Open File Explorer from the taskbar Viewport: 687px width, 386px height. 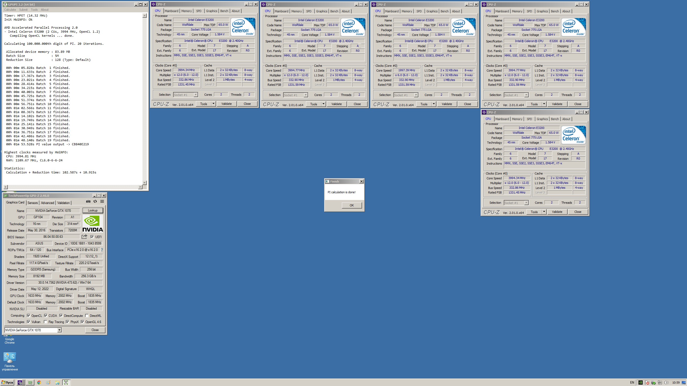57,383
